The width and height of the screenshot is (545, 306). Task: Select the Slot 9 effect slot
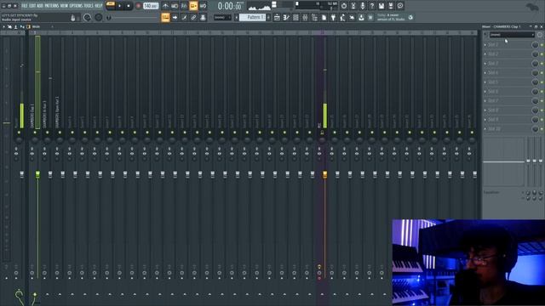509,119
